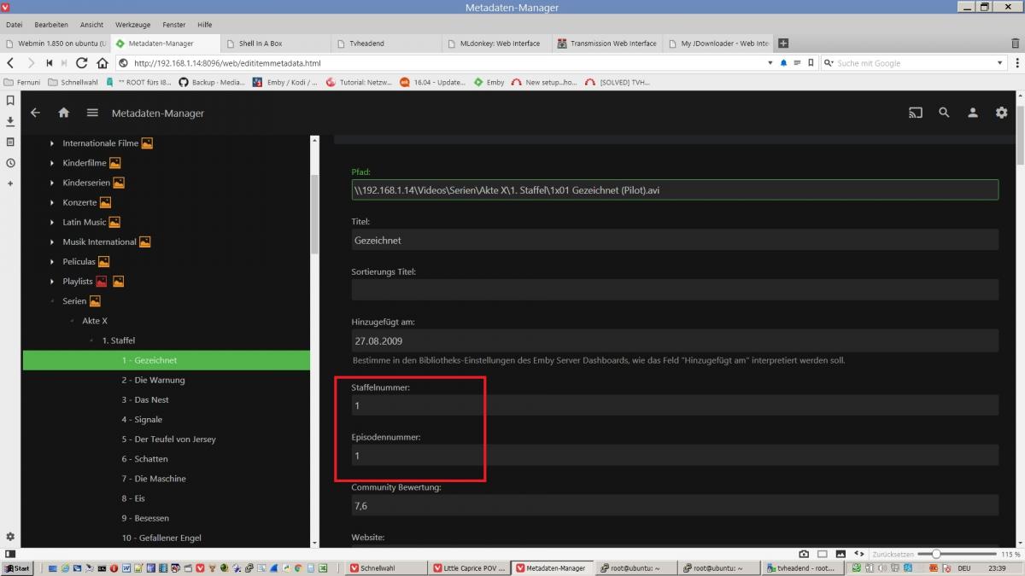
Task: Click the browser forward arrow
Action: pos(31,62)
